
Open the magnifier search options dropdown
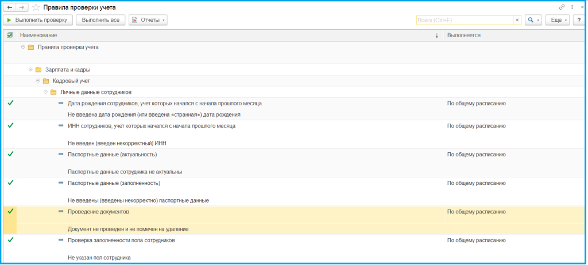pyautogui.click(x=533, y=20)
